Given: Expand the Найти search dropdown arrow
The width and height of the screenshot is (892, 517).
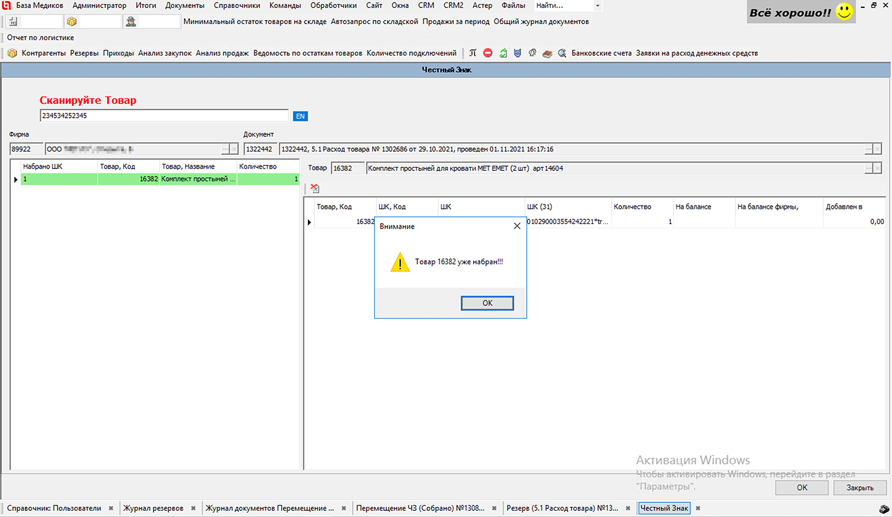Looking at the screenshot, I should click(597, 6).
